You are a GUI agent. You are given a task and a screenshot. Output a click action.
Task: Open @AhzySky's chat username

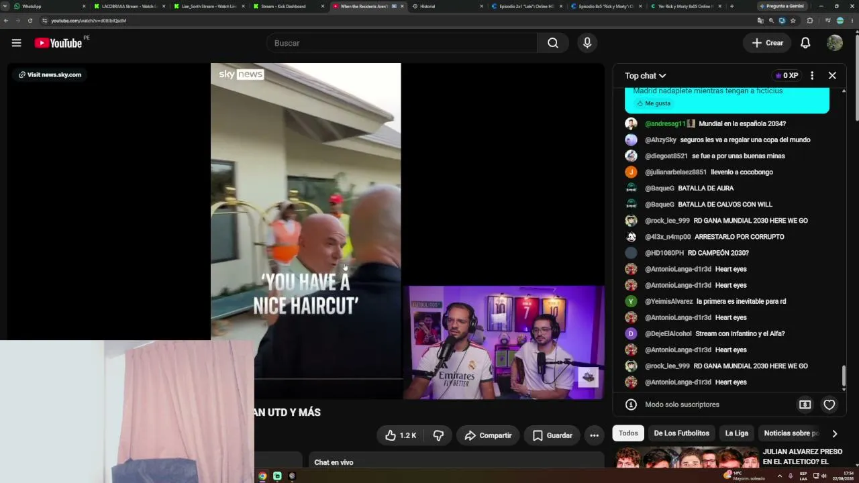660,140
